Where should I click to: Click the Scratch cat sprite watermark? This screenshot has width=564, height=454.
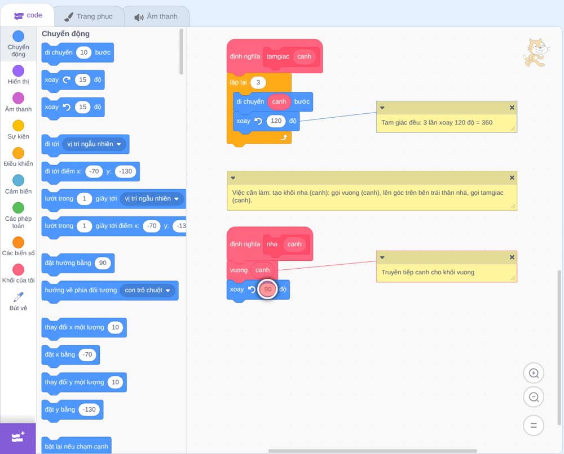pyautogui.click(x=536, y=52)
